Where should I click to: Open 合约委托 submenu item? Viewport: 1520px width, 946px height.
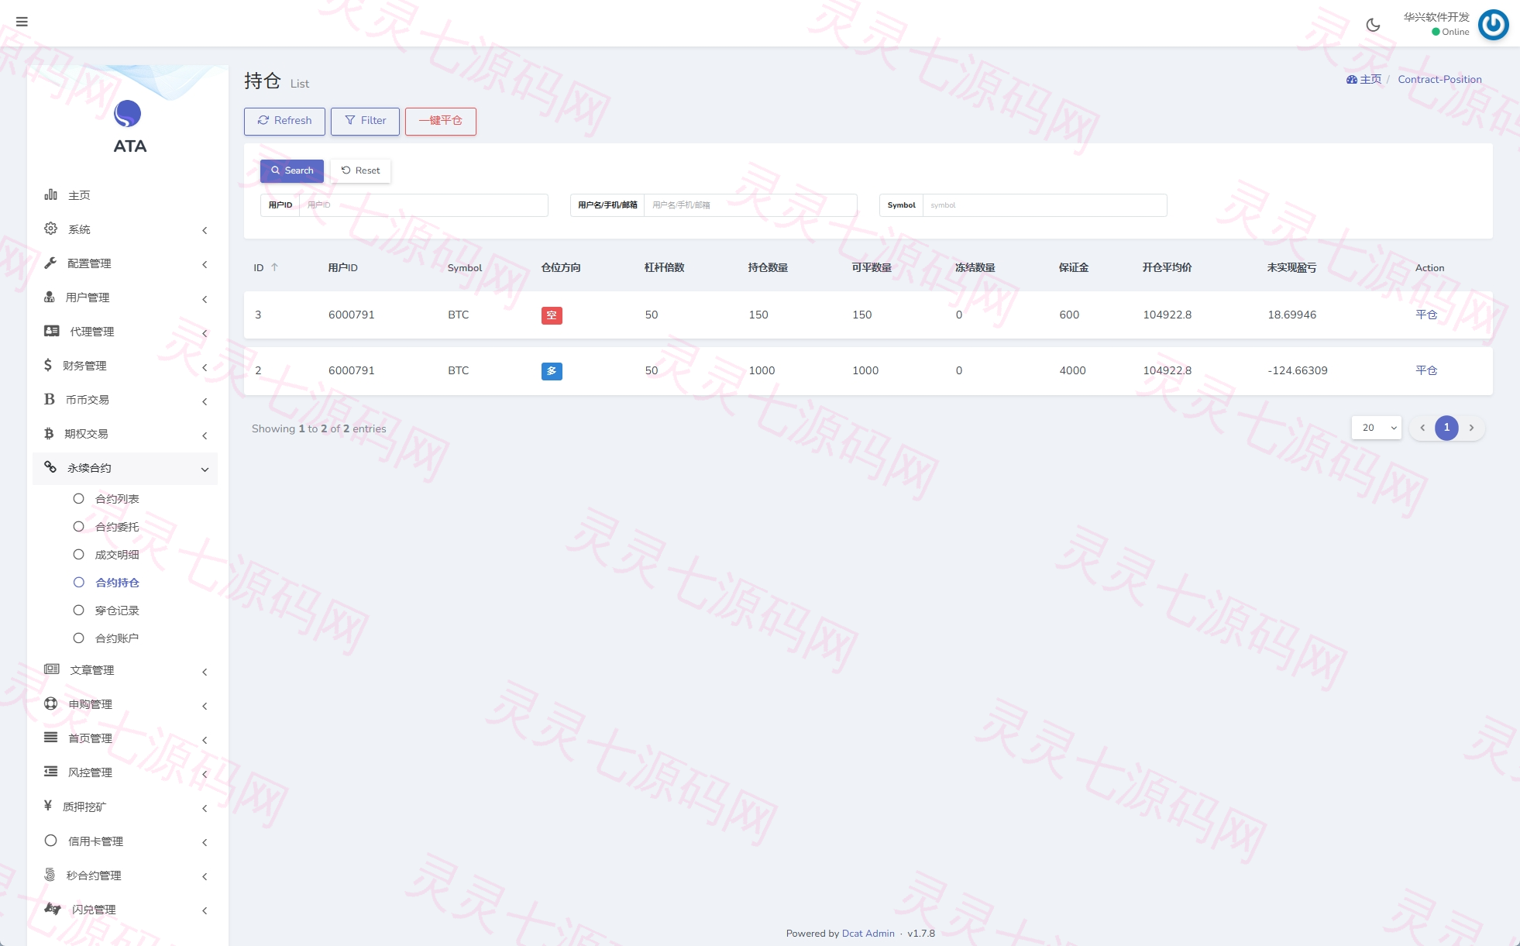tap(117, 527)
